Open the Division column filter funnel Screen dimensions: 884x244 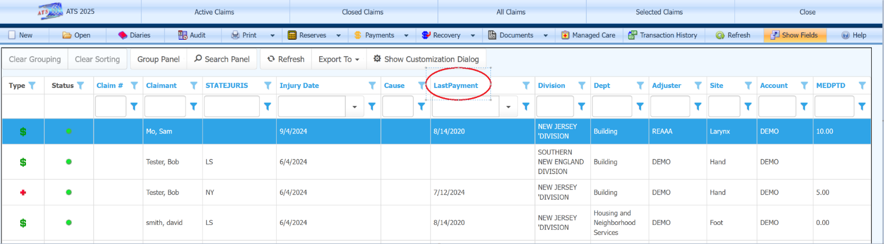pyautogui.click(x=581, y=86)
